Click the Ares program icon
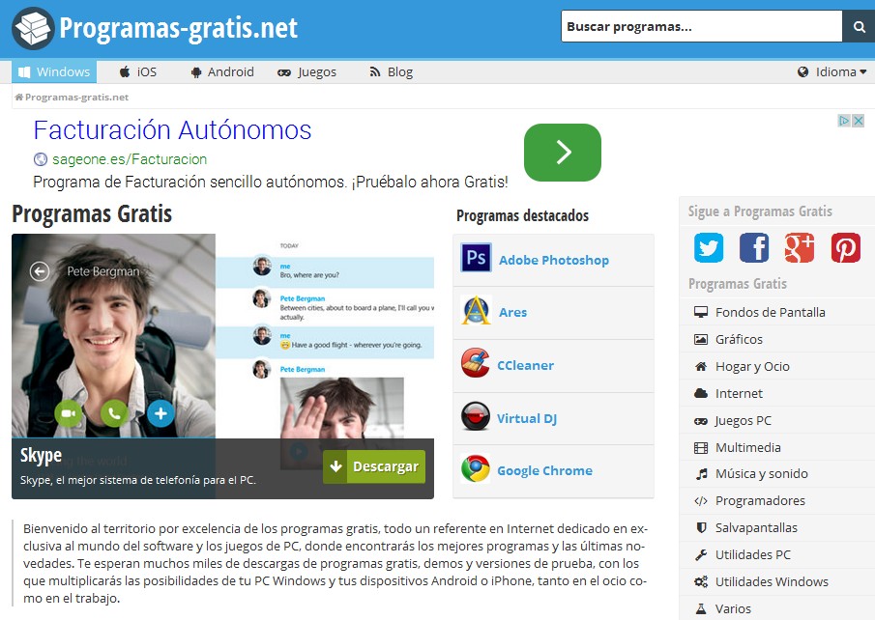The height and width of the screenshot is (620, 875). tap(476, 310)
